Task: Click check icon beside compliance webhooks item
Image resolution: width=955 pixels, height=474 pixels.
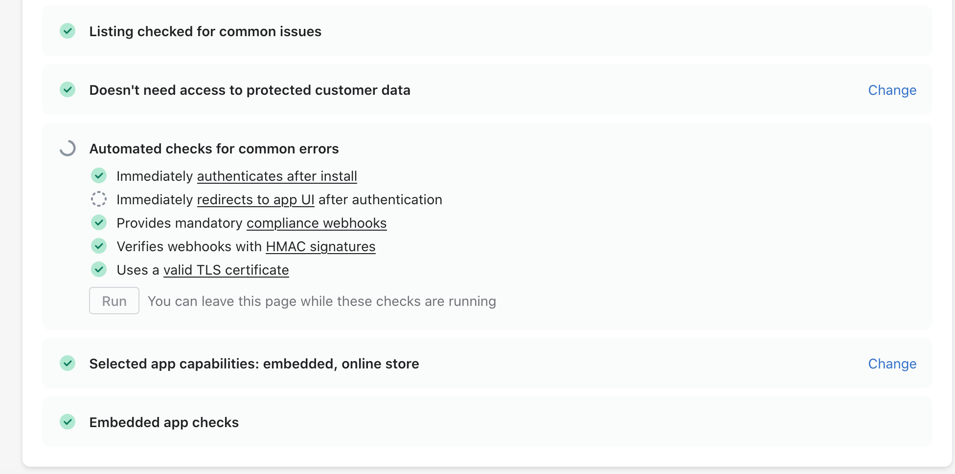Action: 99,223
